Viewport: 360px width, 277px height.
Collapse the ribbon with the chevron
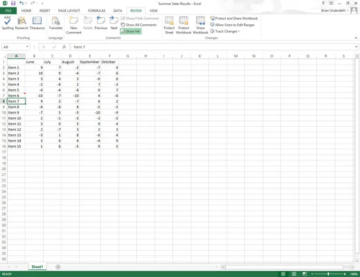tap(356, 38)
